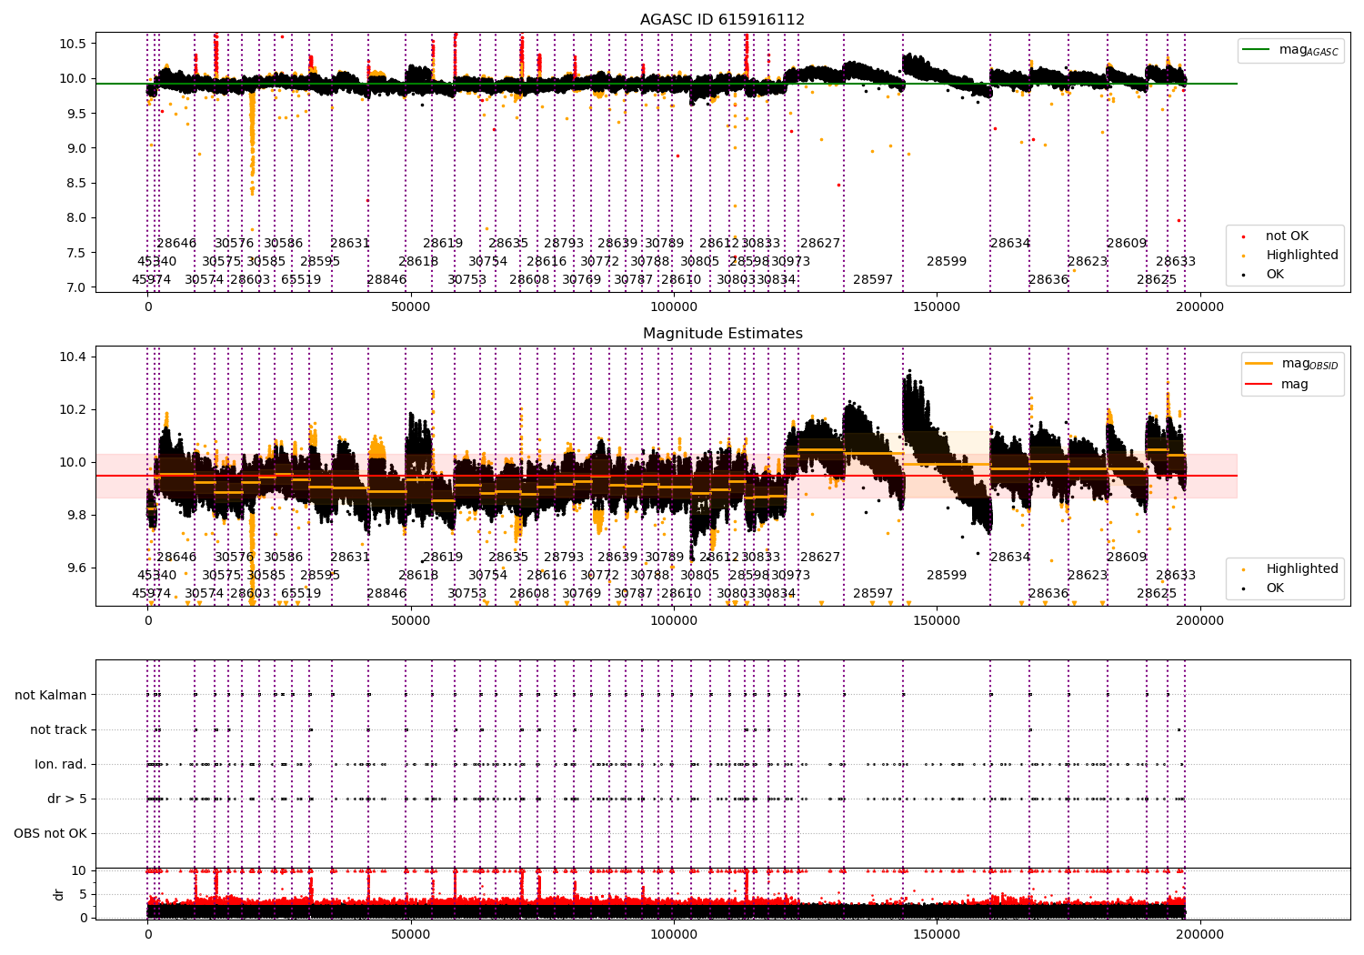The width and height of the screenshot is (1364, 955).
Task: Click y-axis tick 10.4 in Magnitude Estimates panel
Action: coord(73,357)
